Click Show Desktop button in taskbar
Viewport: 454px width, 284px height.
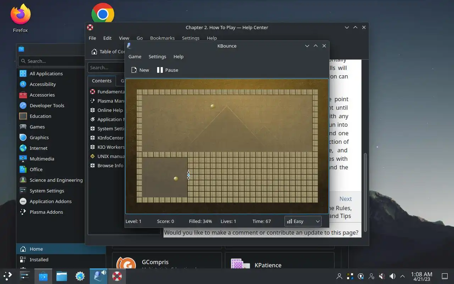444,276
